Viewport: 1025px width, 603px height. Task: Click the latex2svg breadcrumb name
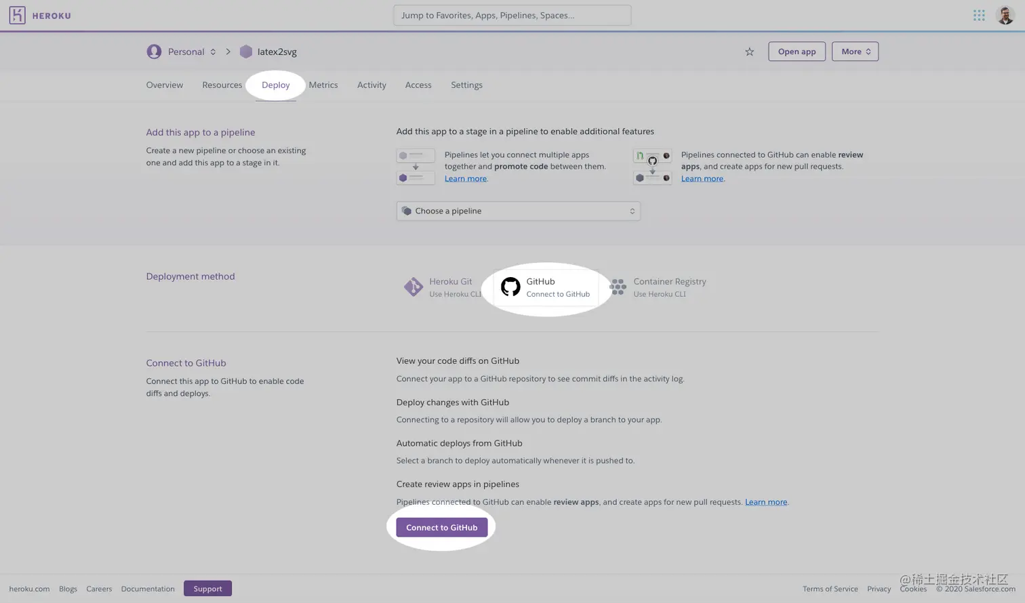pos(277,51)
